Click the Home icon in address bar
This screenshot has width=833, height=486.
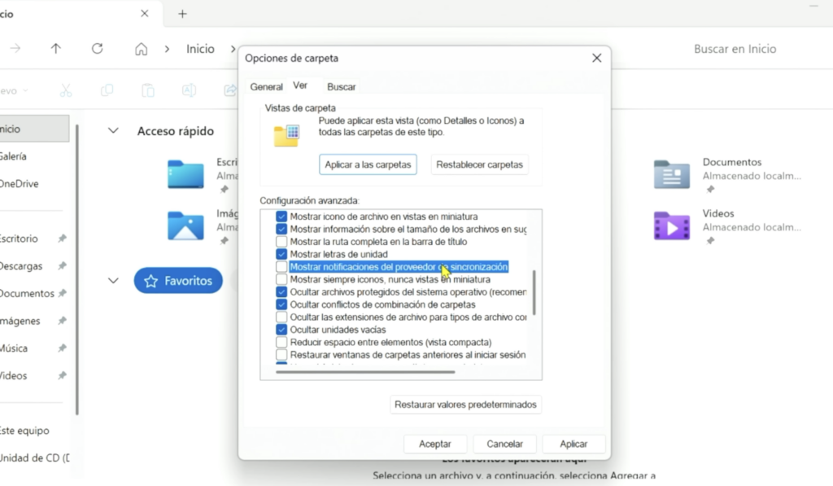coord(142,49)
